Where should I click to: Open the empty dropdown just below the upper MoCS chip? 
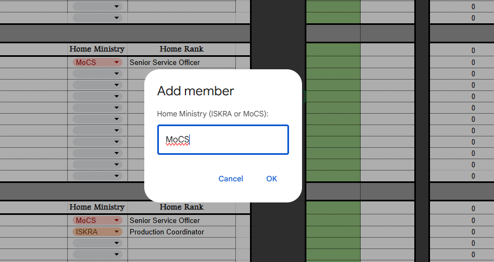[97, 74]
